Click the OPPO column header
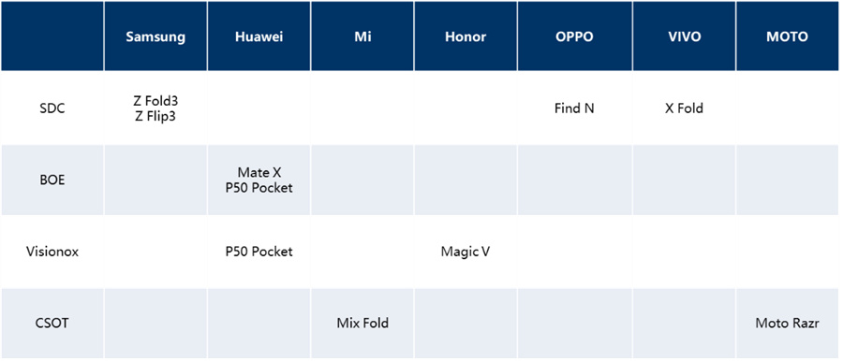Viewport: 843px width, 361px height. pos(574,36)
